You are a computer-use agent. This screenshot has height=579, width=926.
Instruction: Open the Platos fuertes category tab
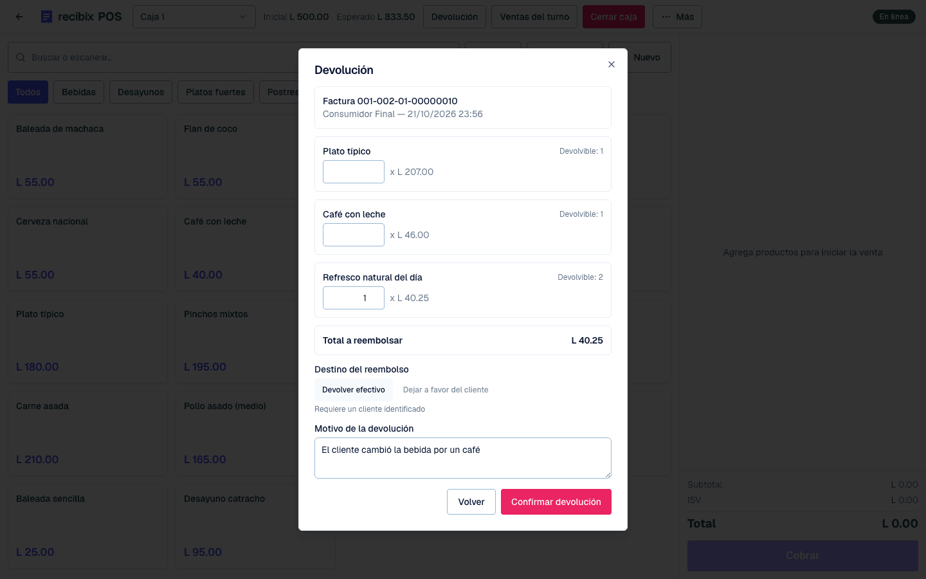point(215,92)
